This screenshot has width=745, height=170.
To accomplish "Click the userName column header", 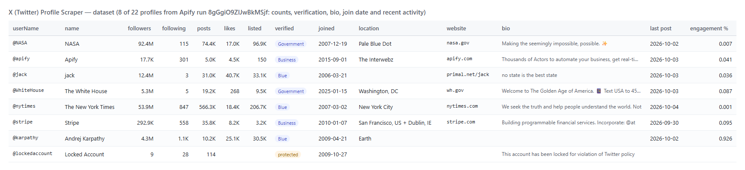I will pyautogui.click(x=26, y=28).
